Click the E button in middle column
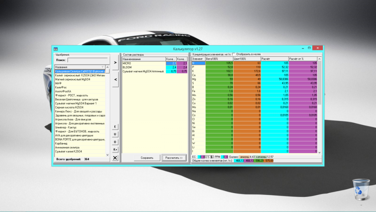Image resolution: width=376 pixels, height=212 pixels. 115,127
